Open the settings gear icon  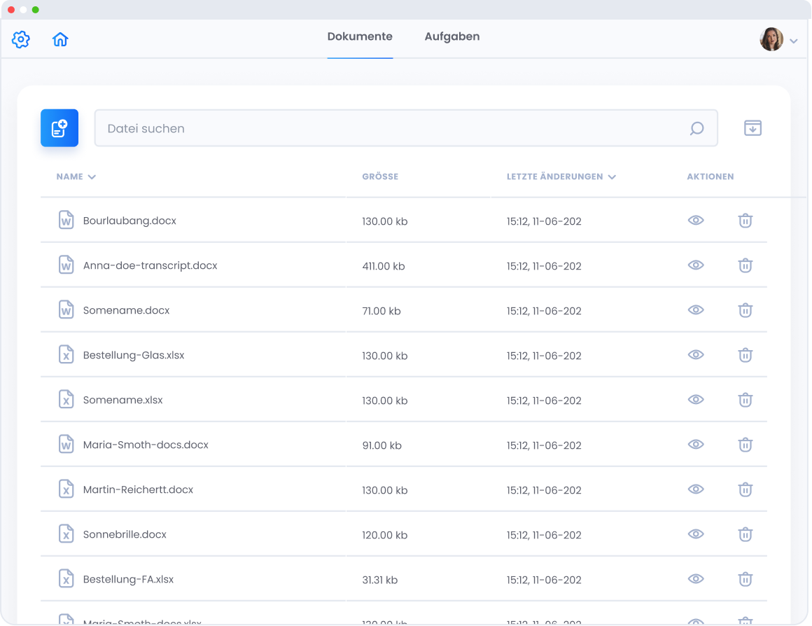pyautogui.click(x=21, y=40)
